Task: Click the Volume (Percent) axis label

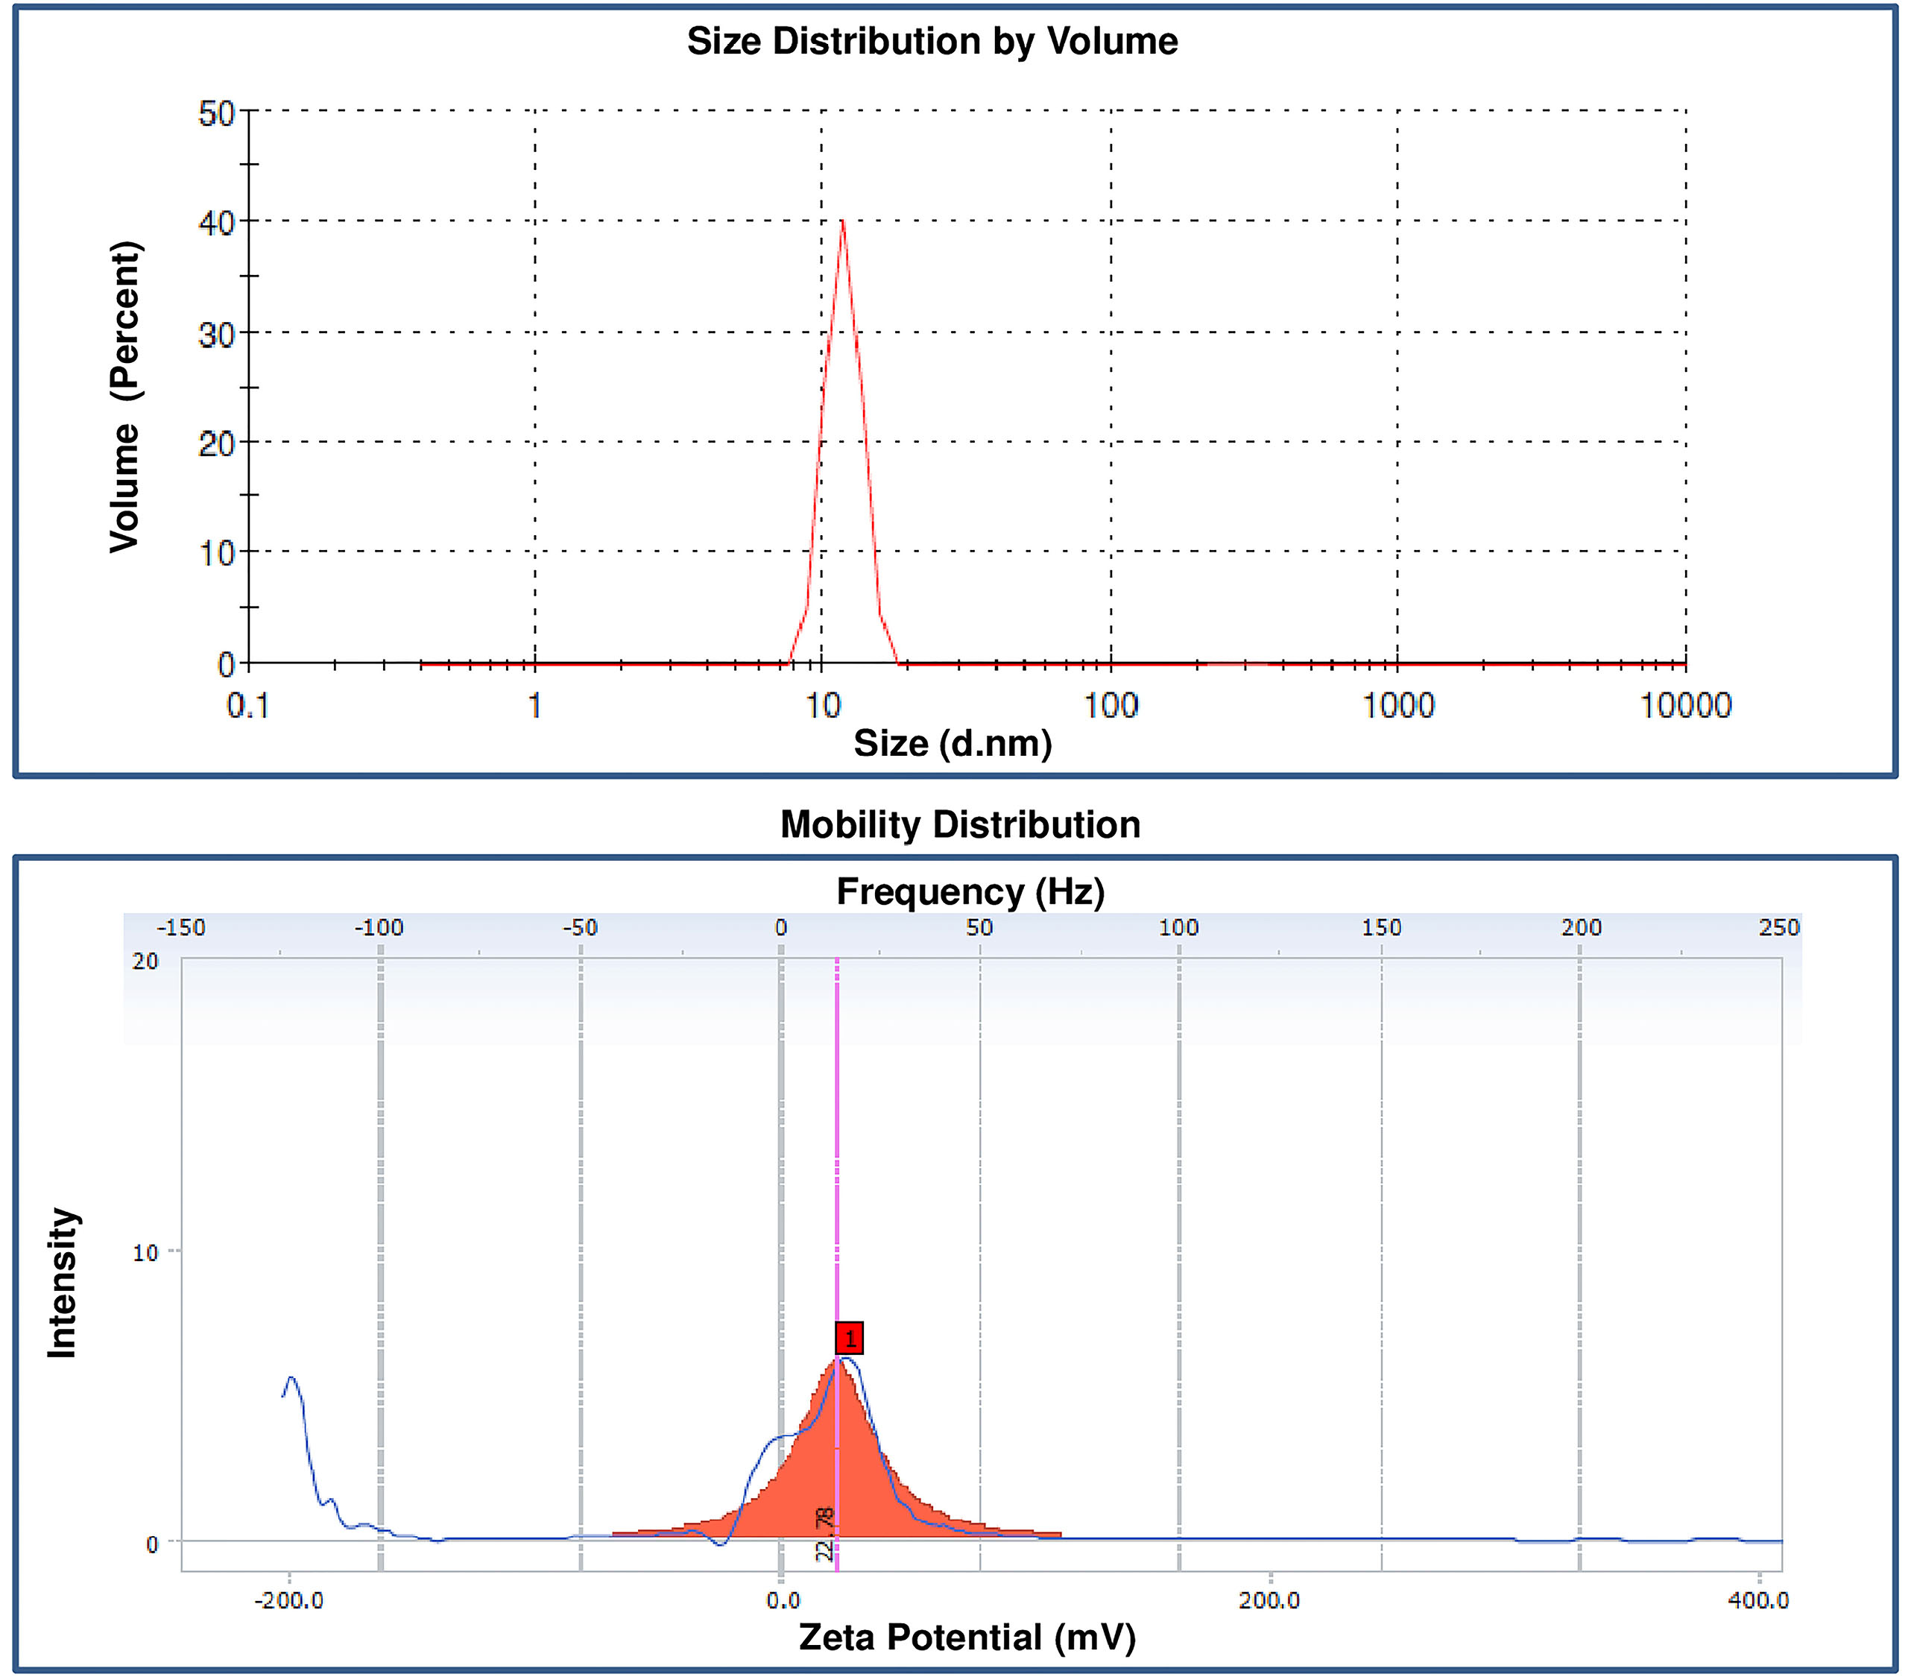Action: [125, 397]
